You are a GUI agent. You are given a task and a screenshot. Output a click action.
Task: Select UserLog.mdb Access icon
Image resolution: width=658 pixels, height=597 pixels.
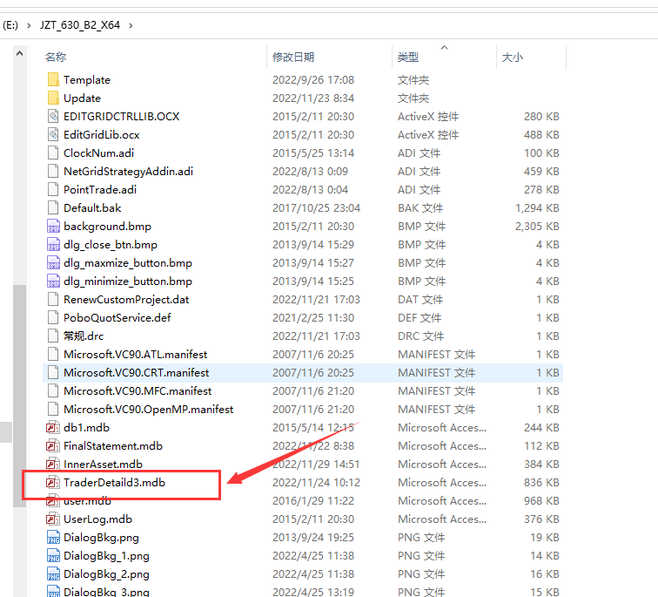pyautogui.click(x=53, y=519)
